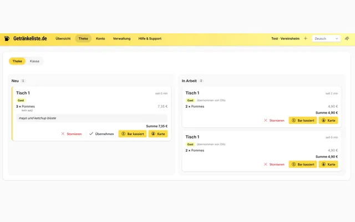Switch to the Kasse tab
This screenshot has width=355, height=222.
34,61
